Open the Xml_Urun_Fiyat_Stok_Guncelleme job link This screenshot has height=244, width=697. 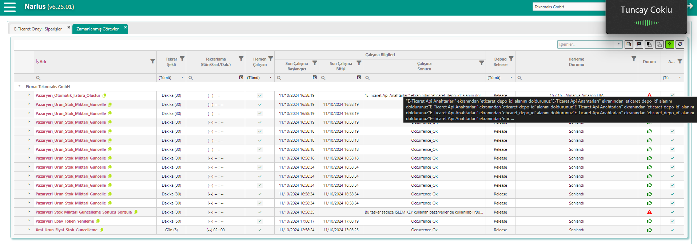pyautogui.click(x=66, y=230)
